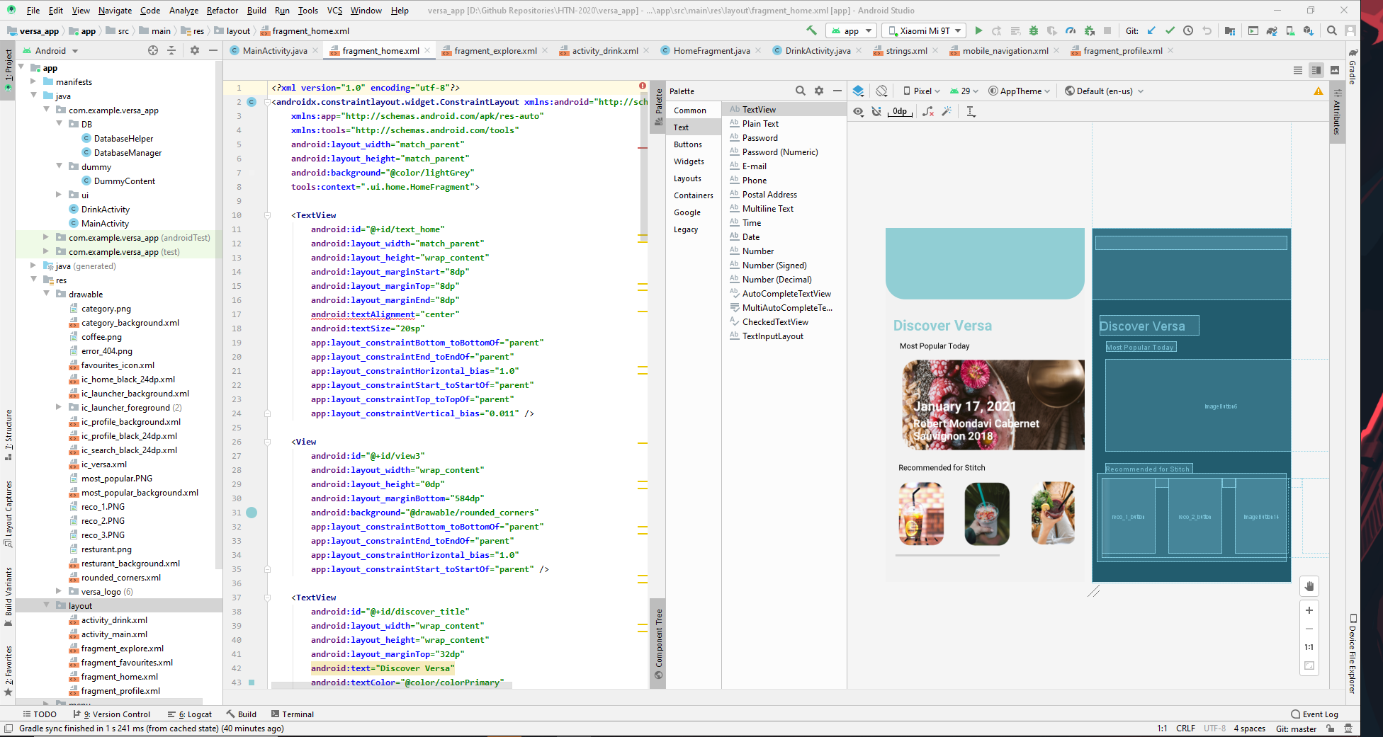Click the layout warning triangle icon
Image resolution: width=1383 pixels, height=737 pixels.
(1318, 91)
